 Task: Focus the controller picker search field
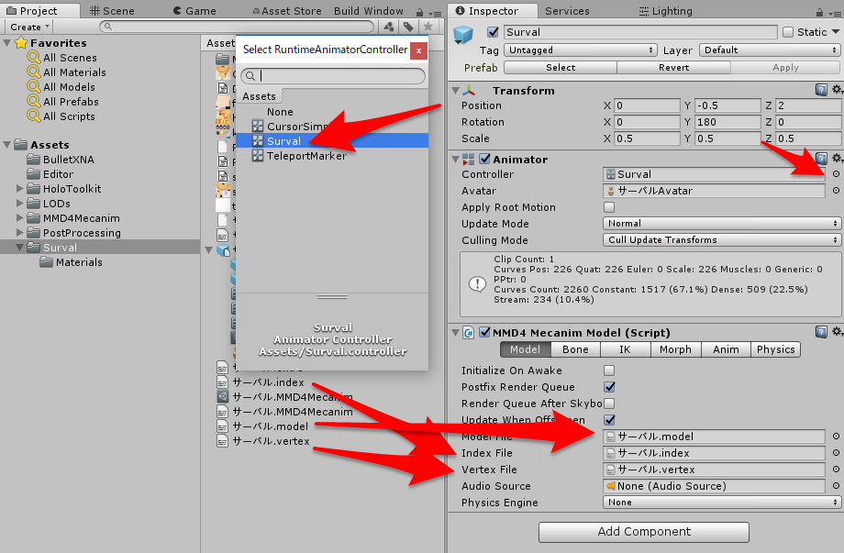pos(333,76)
